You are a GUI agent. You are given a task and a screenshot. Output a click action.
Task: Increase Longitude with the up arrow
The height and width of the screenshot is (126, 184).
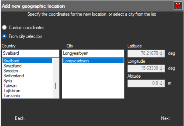tap(161, 67)
